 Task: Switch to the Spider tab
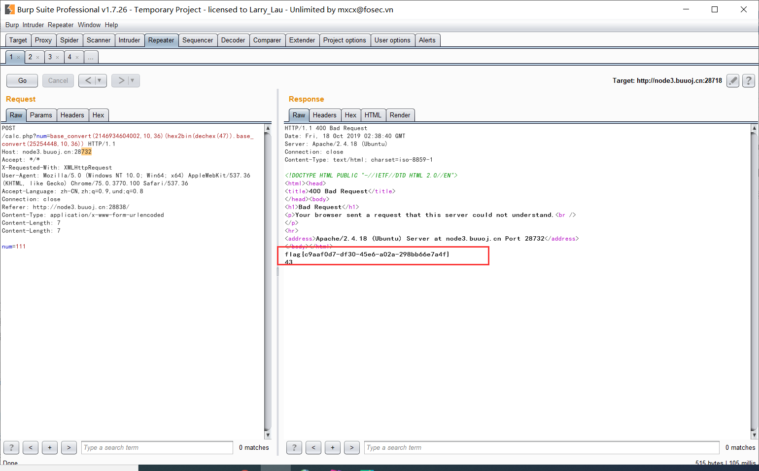click(x=69, y=40)
